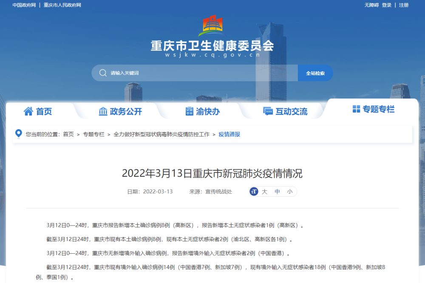Click the blue font size icon
Viewport: 425px width, 283px height.
click(x=254, y=192)
